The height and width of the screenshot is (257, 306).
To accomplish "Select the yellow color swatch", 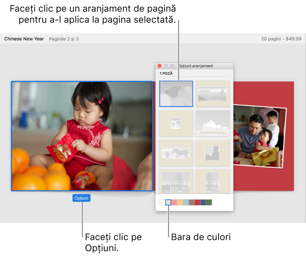I will click(x=180, y=202).
